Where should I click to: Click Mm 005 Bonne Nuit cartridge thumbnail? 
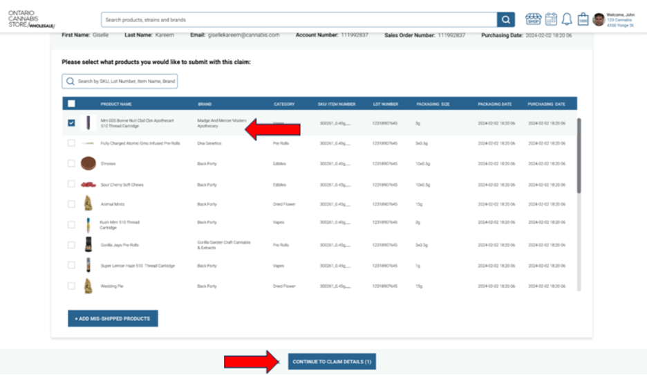coord(88,122)
